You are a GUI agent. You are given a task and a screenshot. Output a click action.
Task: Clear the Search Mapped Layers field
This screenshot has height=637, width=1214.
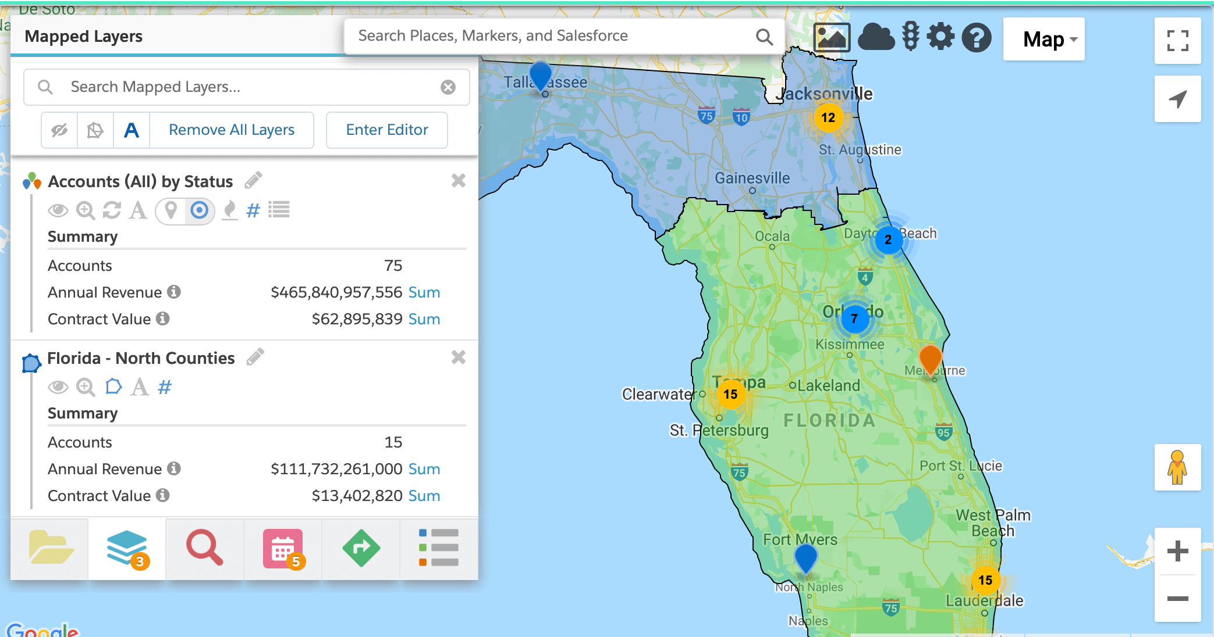pos(448,87)
